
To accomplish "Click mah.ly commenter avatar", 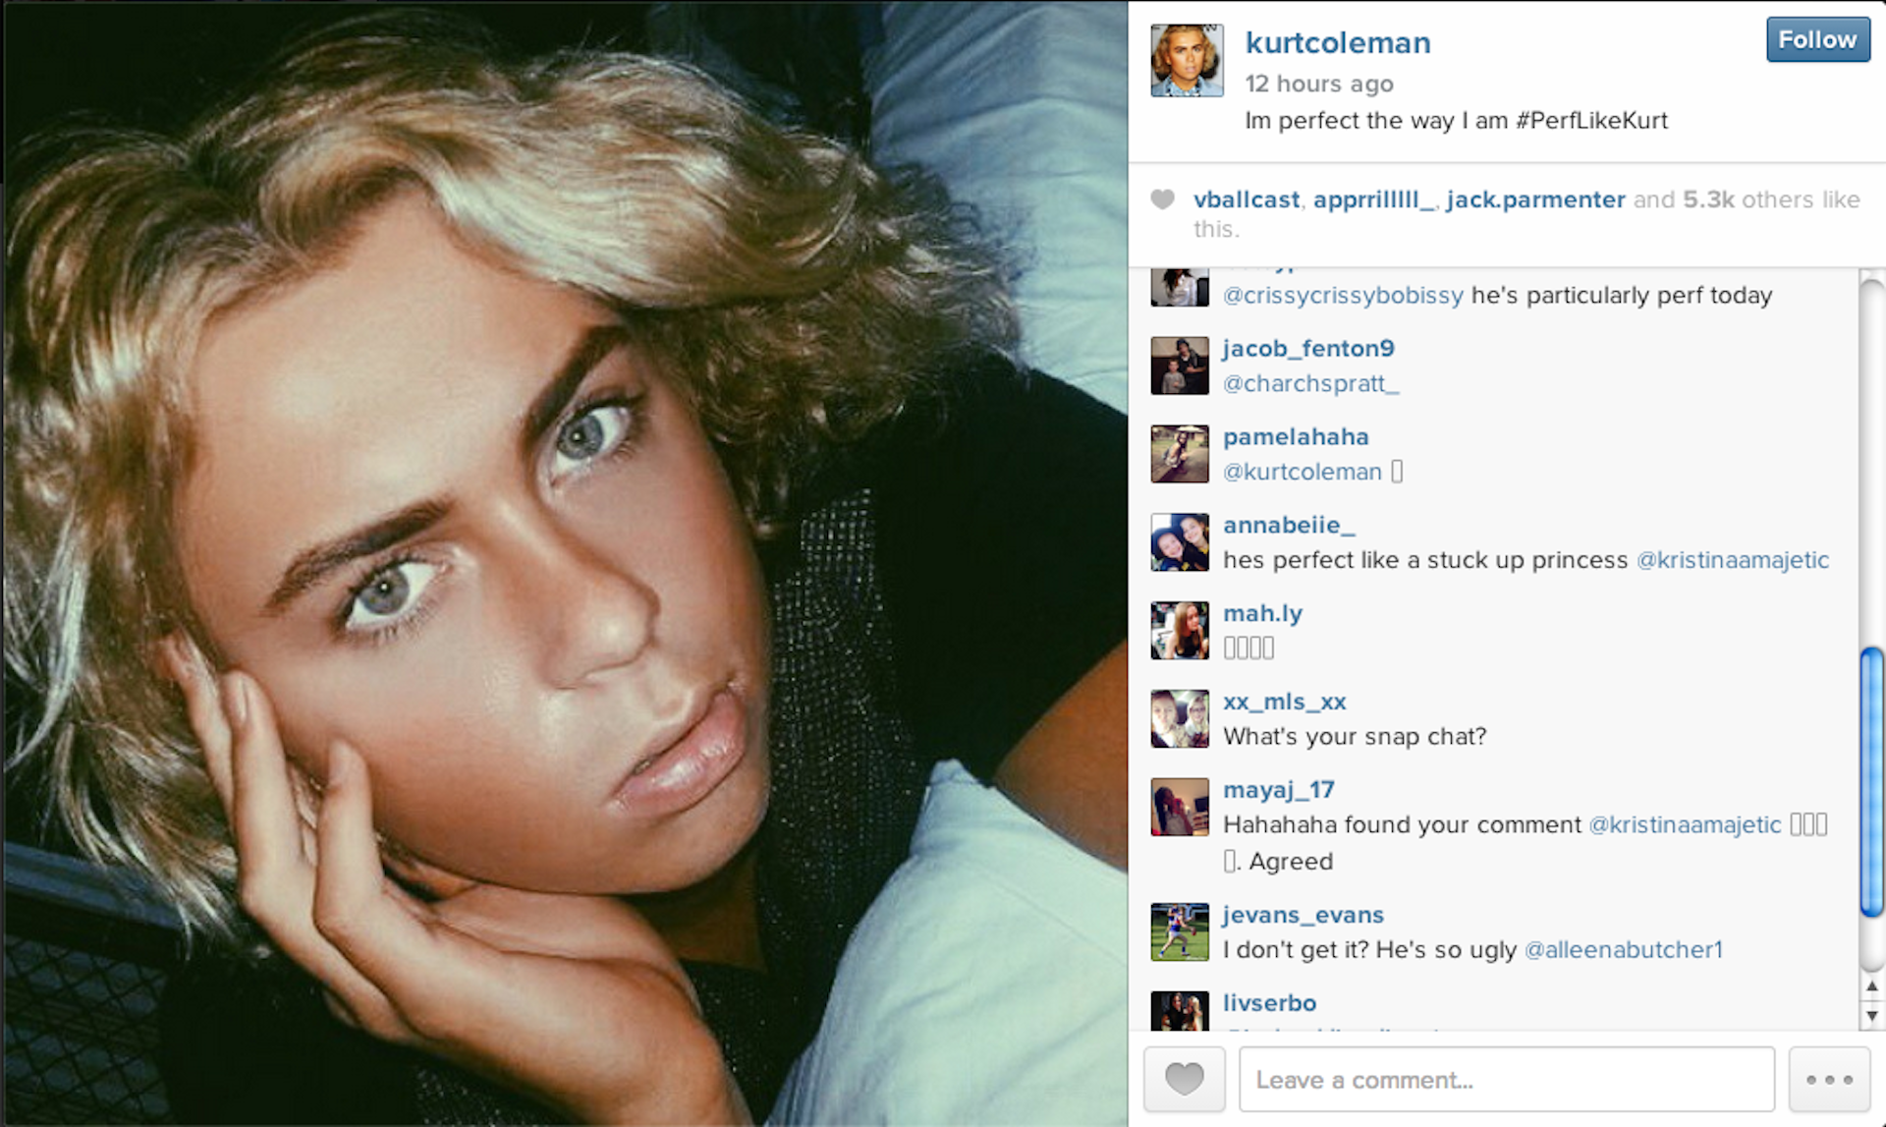I will pyautogui.click(x=1180, y=631).
